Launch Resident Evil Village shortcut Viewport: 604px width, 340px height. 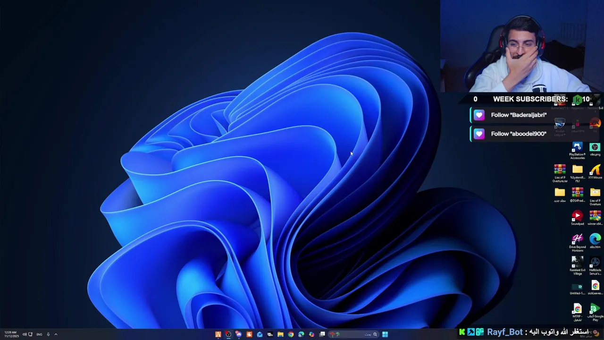578,266
